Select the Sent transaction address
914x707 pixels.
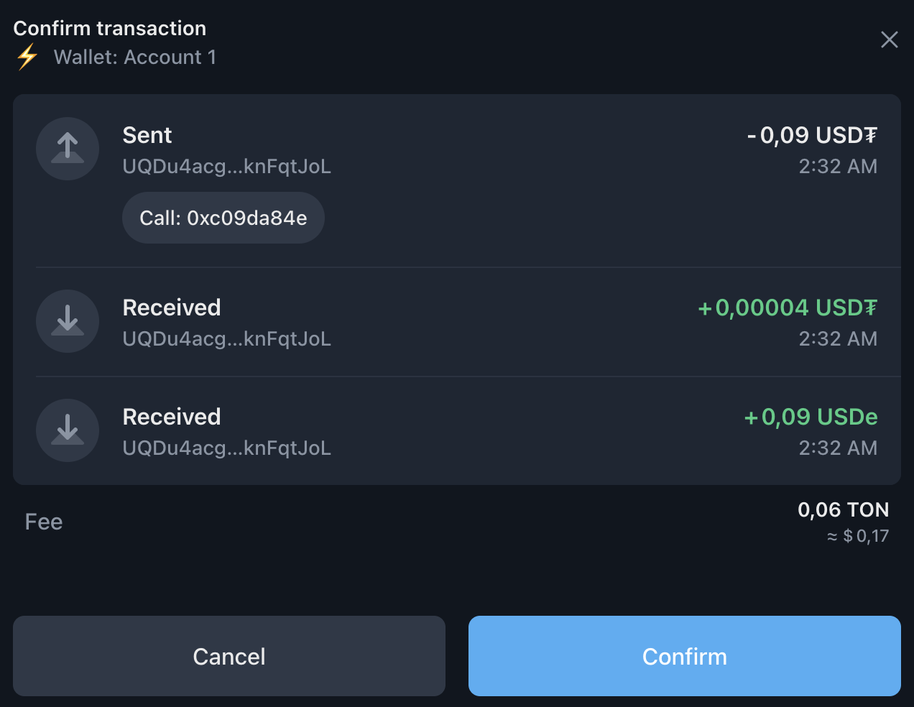click(226, 167)
